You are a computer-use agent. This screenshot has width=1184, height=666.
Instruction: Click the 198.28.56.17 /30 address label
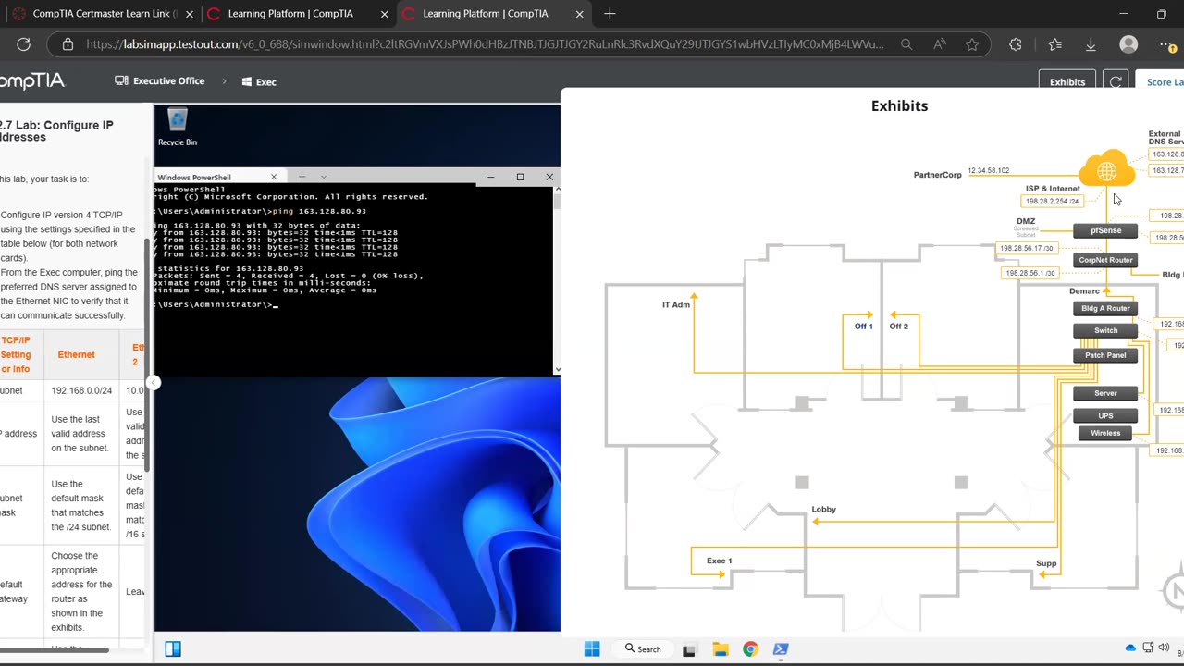(x=1027, y=248)
